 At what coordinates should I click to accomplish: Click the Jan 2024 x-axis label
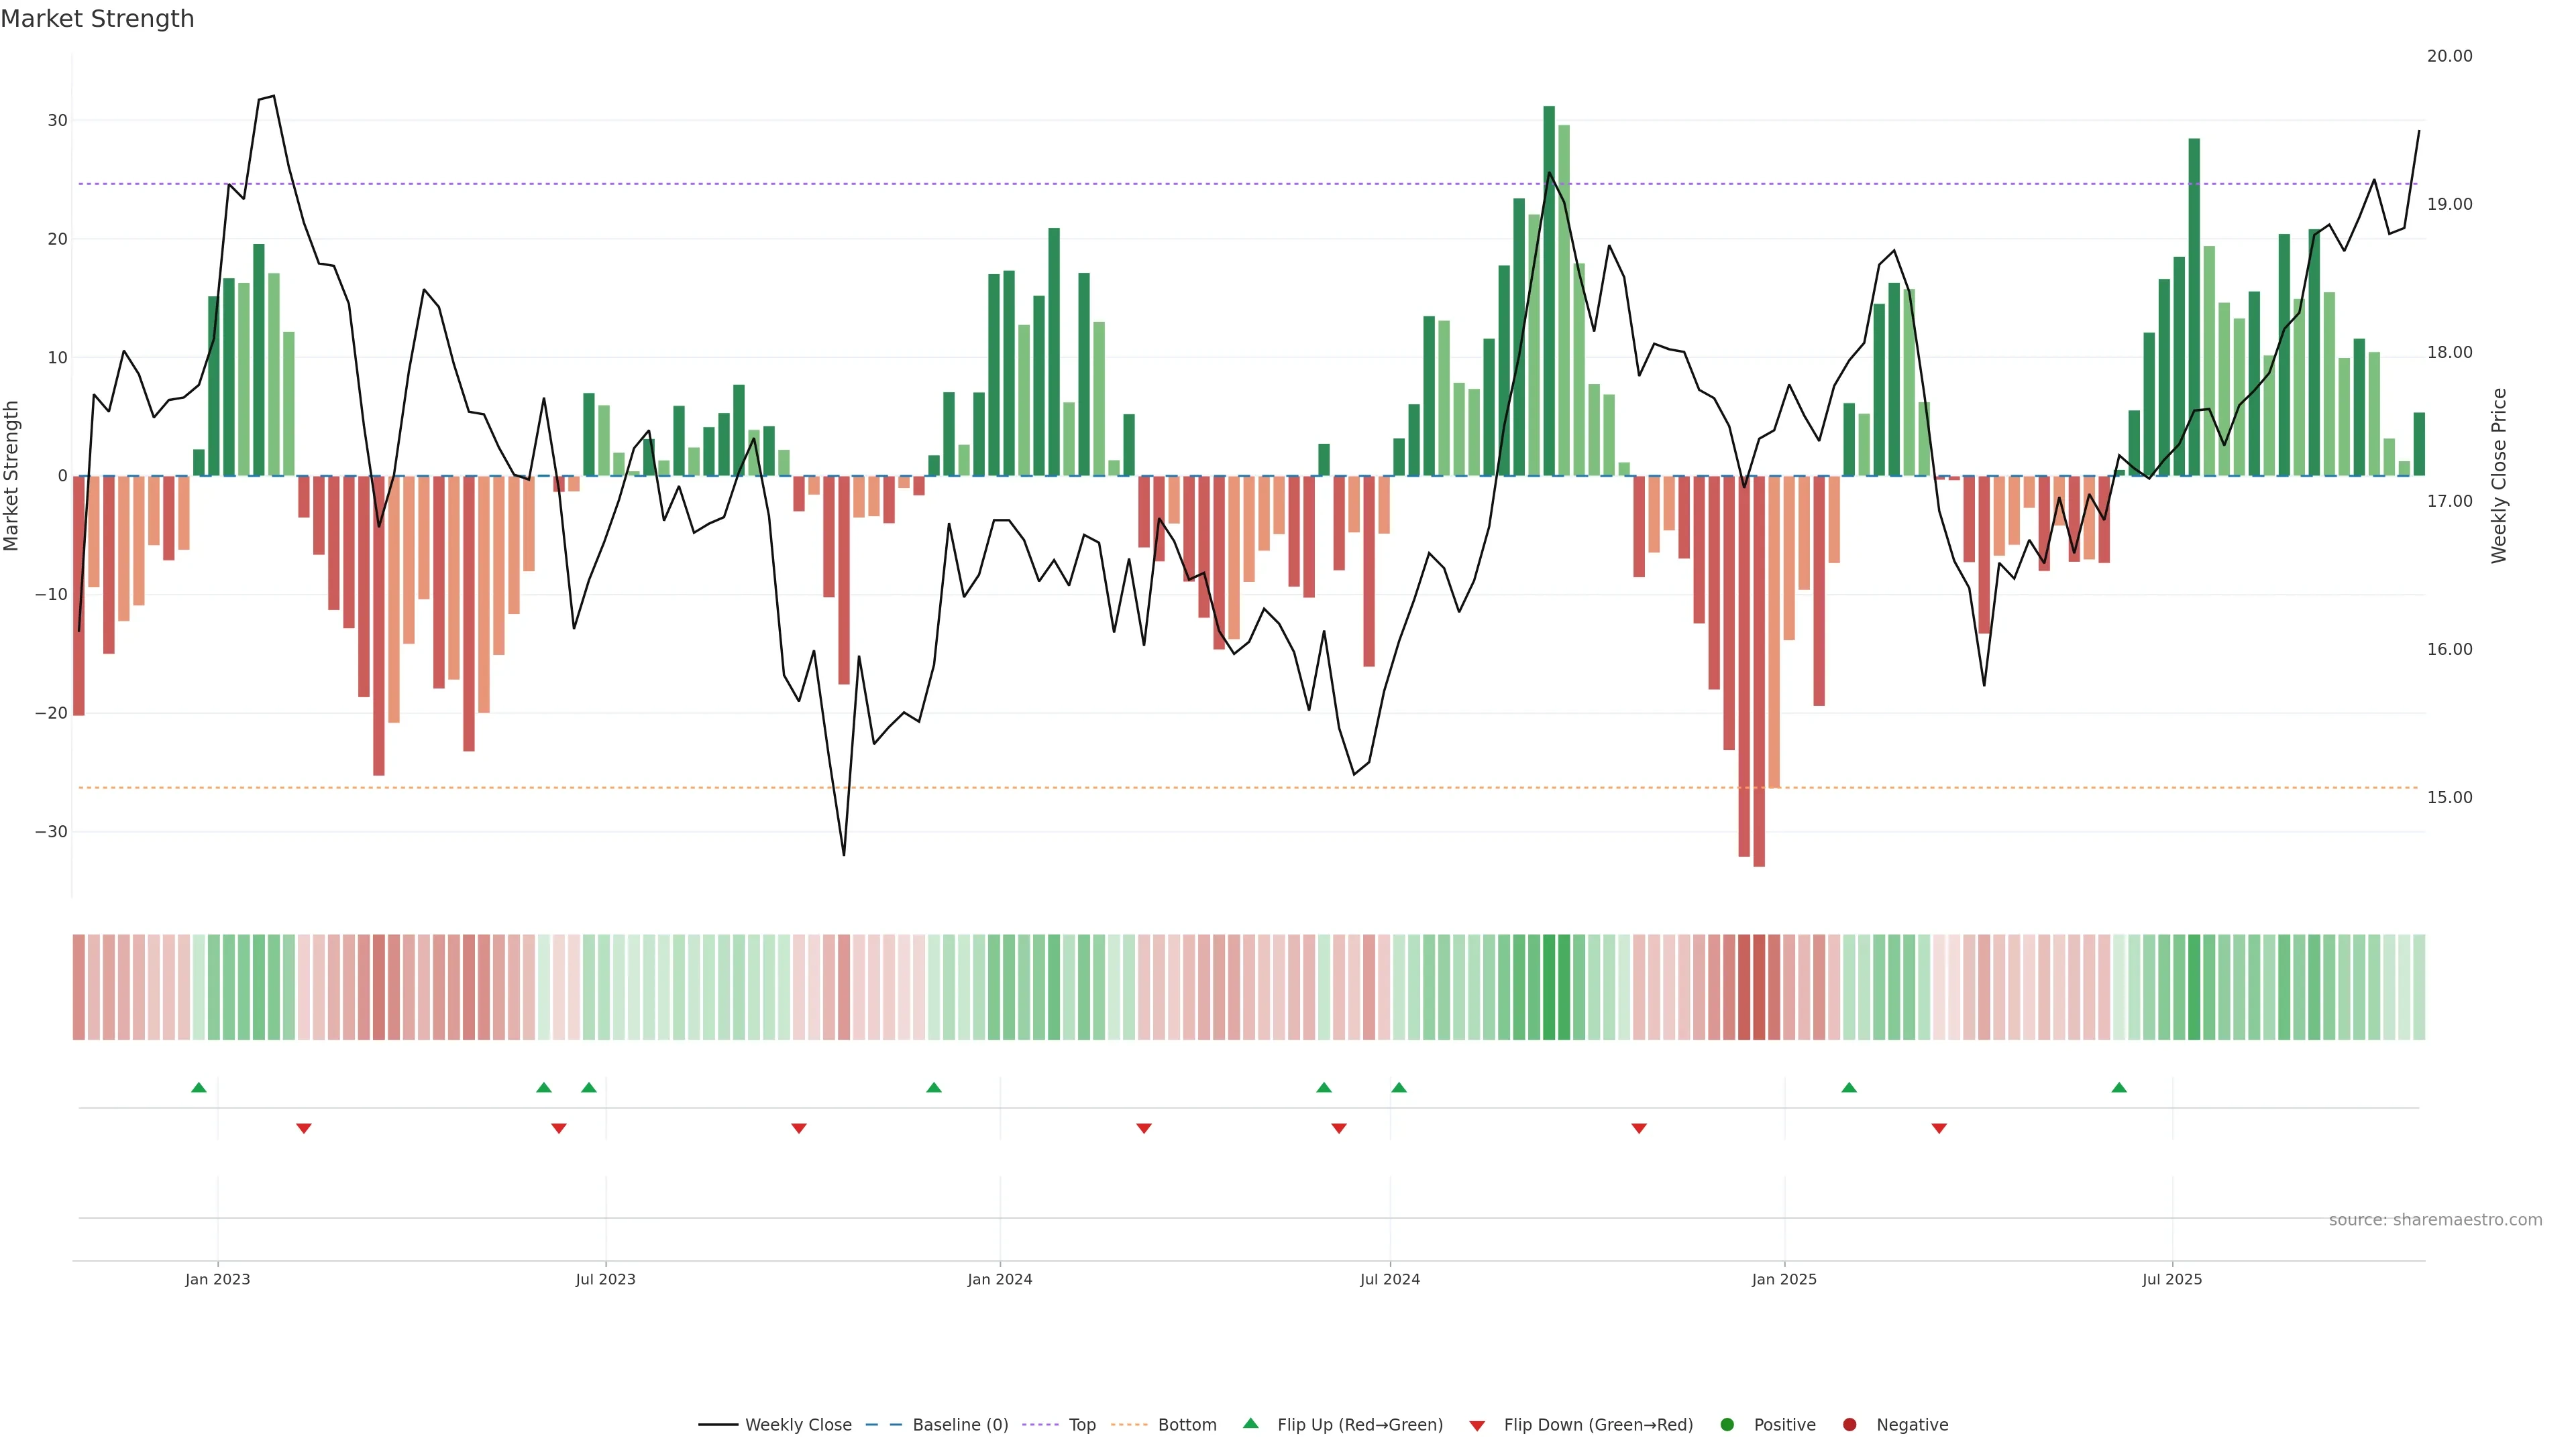[1000, 1279]
